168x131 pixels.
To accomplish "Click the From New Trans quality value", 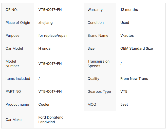I will [x=134, y=79].
